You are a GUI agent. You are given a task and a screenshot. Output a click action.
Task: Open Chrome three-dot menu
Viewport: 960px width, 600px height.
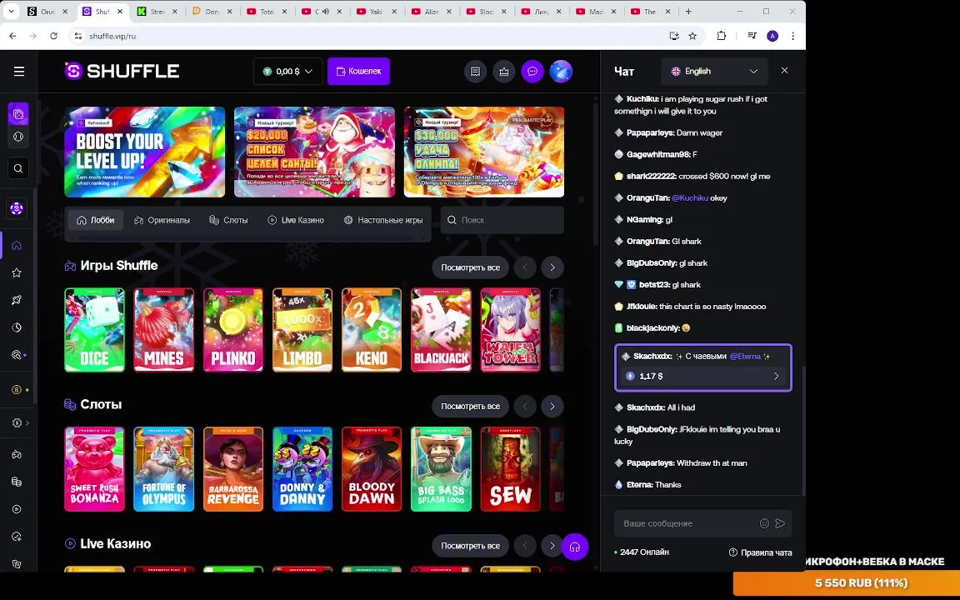792,36
